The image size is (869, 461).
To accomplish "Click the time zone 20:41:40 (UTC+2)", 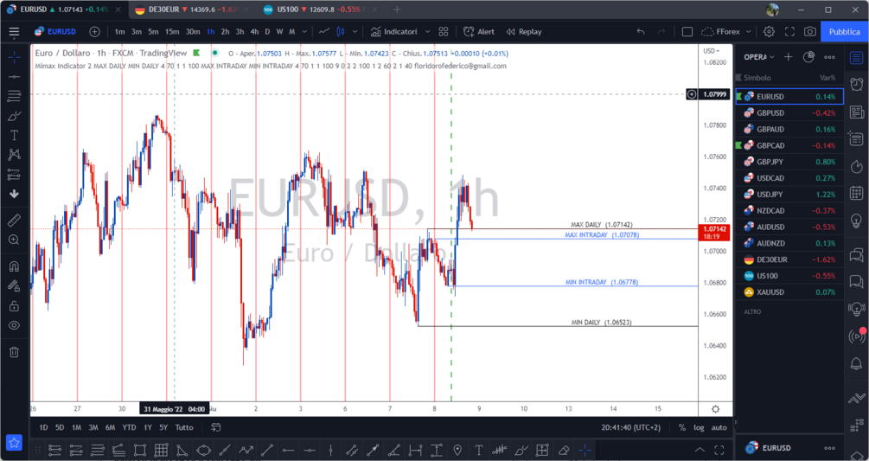I will 631,427.
